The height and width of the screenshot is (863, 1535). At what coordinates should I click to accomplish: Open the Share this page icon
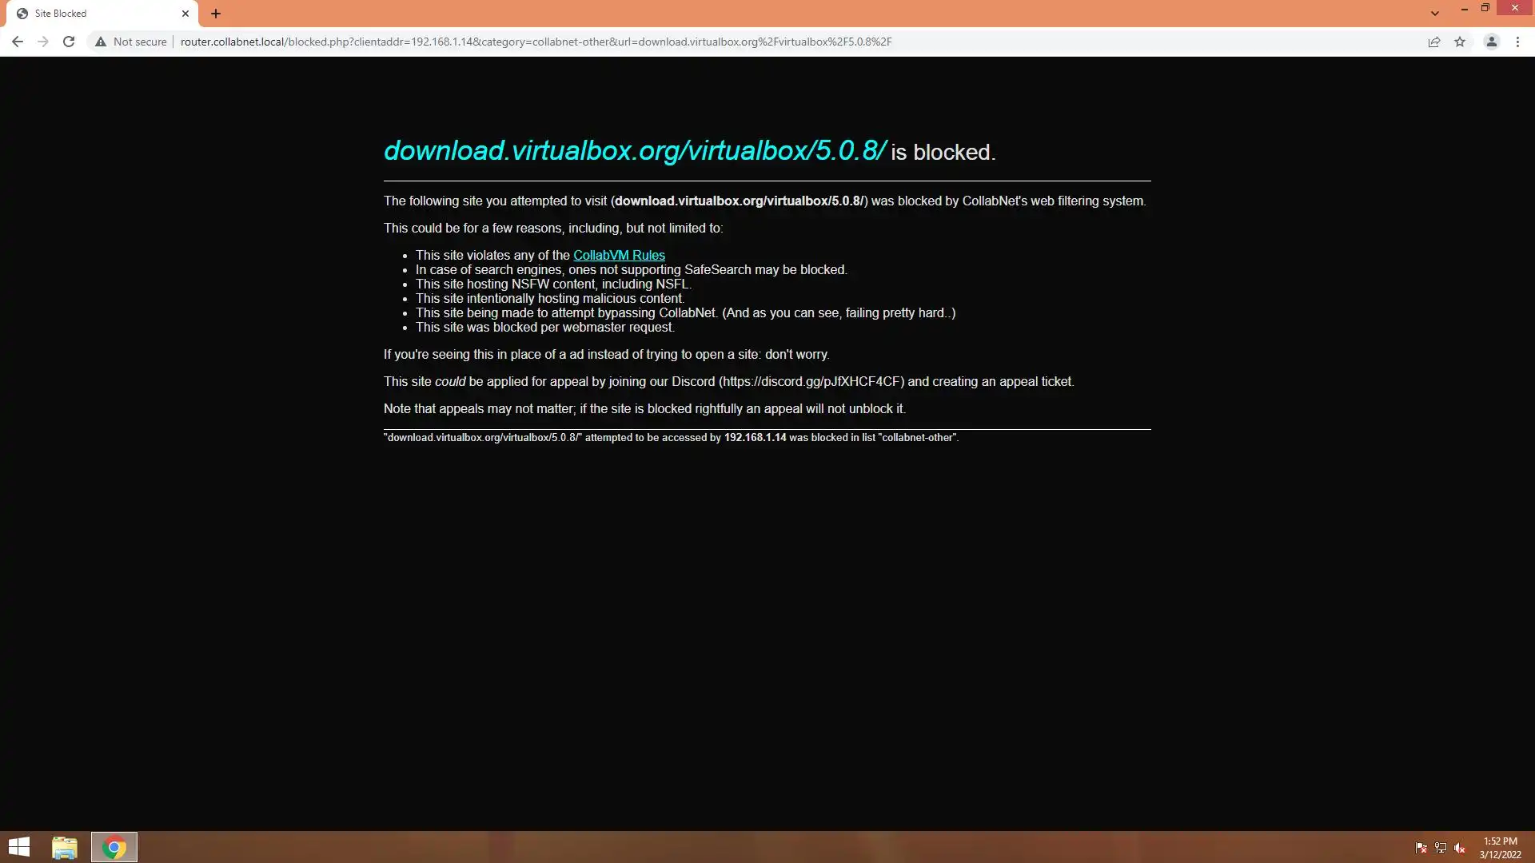pyautogui.click(x=1434, y=42)
